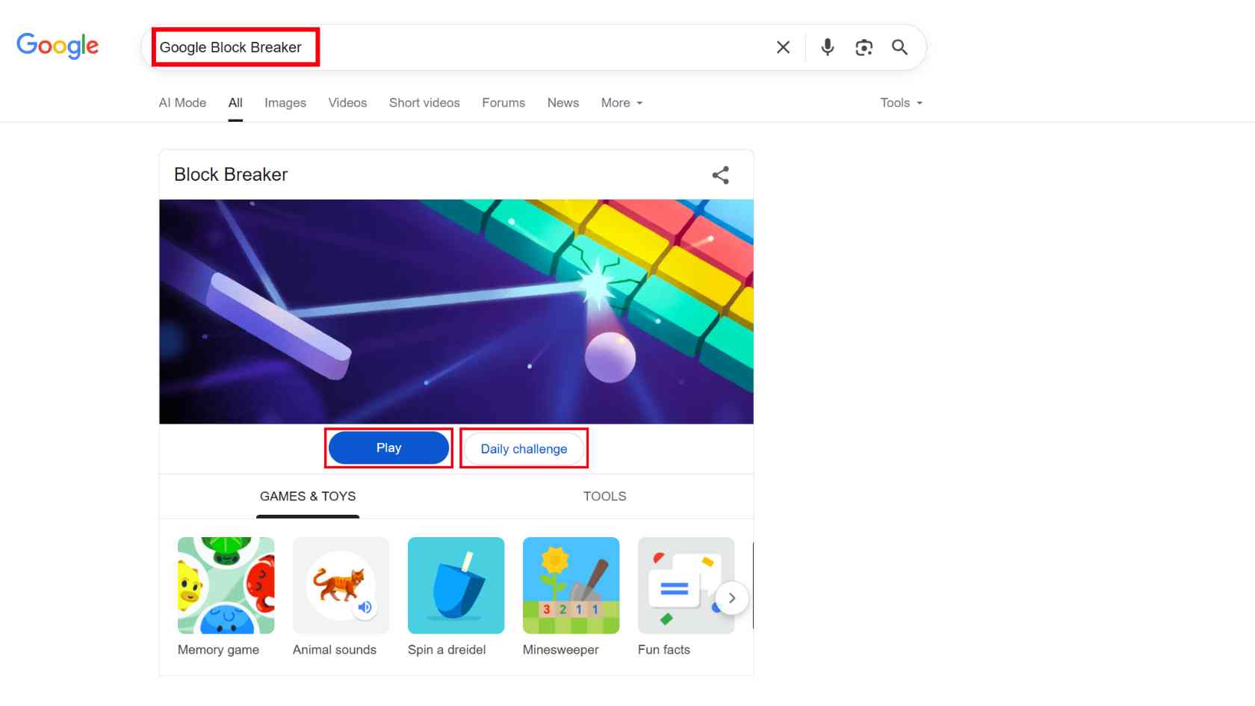Click the search magnifier icon
The height and width of the screenshot is (706, 1255).
tap(899, 47)
